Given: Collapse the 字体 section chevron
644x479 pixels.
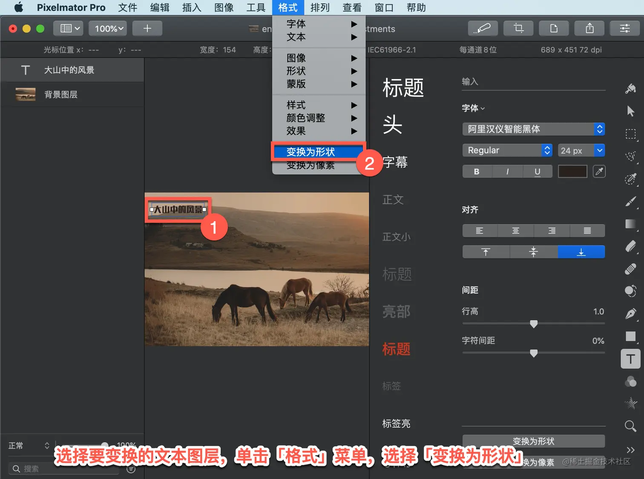Looking at the screenshot, I should [x=483, y=108].
